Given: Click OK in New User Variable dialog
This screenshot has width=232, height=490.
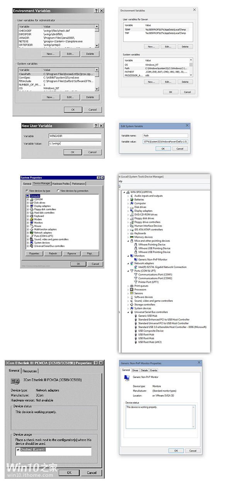Looking at the screenshot, I should click(x=73, y=152).
